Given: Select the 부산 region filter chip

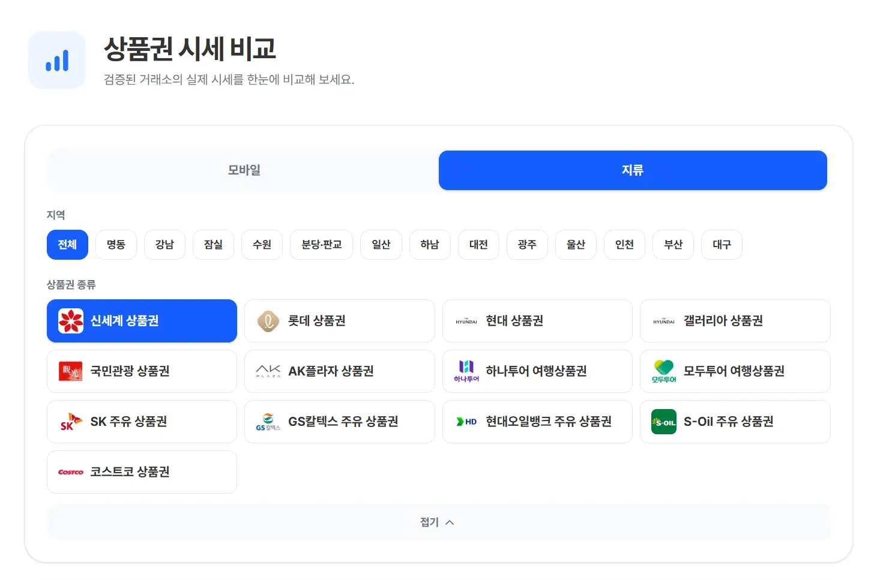Looking at the screenshot, I should click(x=673, y=245).
